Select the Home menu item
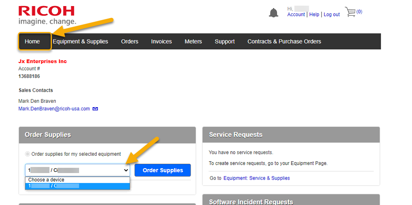The height and width of the screenshot is (205, 412). click(x=32, y=41)
